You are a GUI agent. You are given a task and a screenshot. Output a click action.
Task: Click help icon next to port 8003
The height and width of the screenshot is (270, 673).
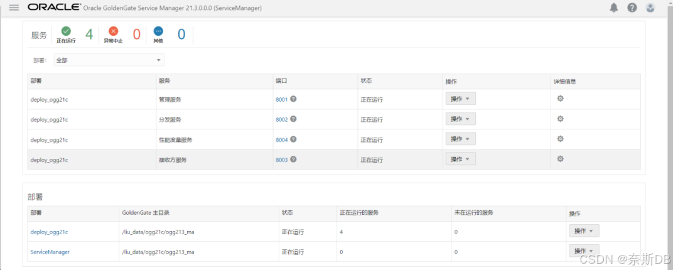(x=294, y=159)
